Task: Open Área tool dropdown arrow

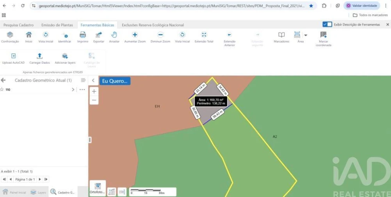Action: pos(306,35)
